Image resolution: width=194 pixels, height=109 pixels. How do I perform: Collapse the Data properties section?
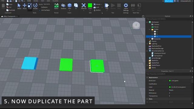pyautogui.click(x=147, y=99)
